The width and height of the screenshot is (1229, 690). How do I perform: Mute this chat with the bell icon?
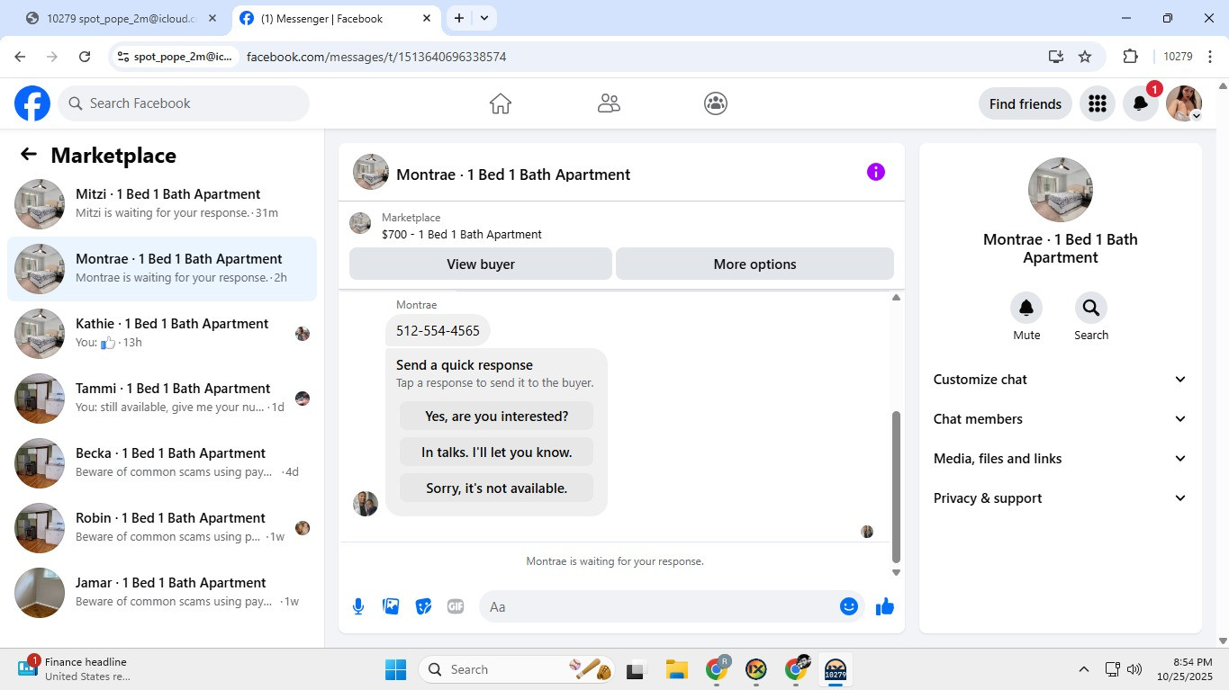point(1026,309)
